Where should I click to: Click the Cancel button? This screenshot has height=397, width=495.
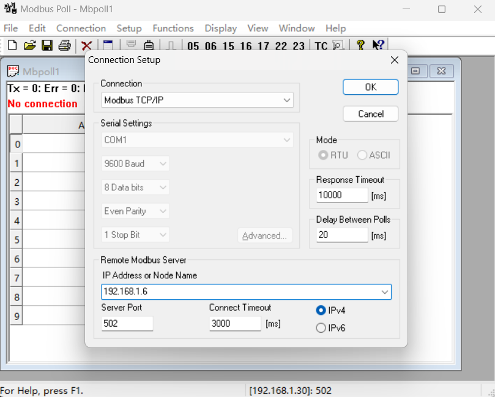pyautogui.click(x=371, y=114)
